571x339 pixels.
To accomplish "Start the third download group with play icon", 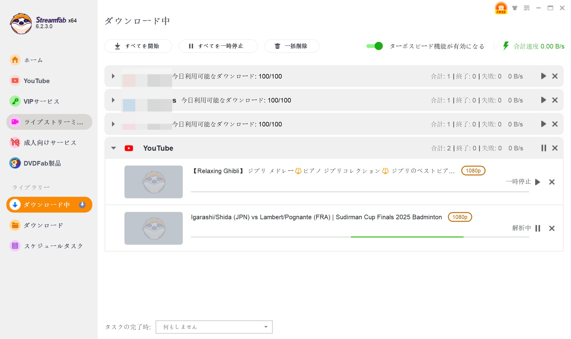I will point(544,124).
